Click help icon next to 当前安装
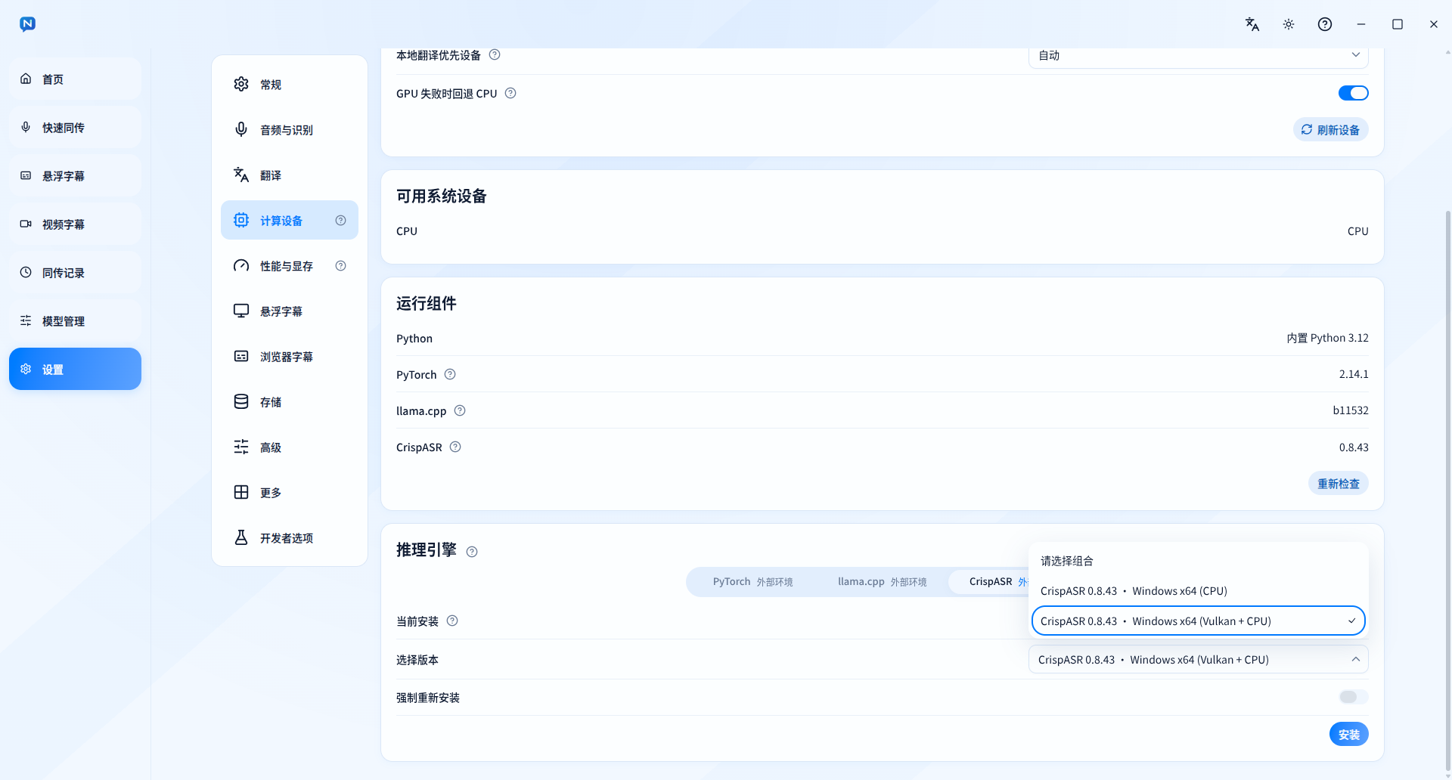Image resolution: width=1452 pixels, height=780 pixels. pyautogui.click(x=452, y=621)
